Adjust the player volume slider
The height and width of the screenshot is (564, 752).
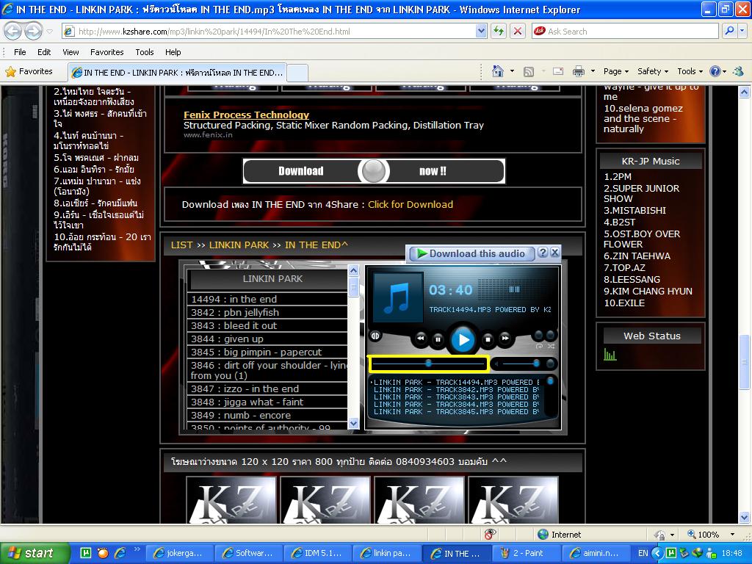(520, 364)
